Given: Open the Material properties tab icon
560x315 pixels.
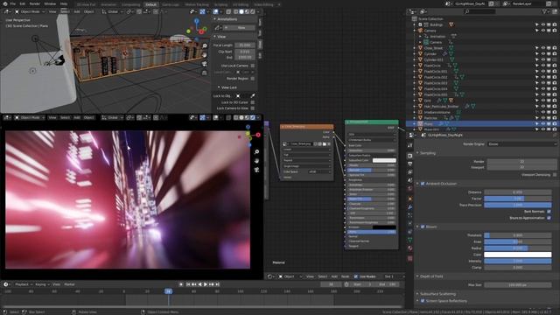Looking at the screenshot, I should (x=410, y=248).
